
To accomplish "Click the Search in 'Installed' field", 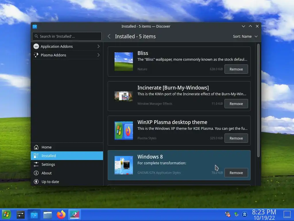I will (67, 36).
